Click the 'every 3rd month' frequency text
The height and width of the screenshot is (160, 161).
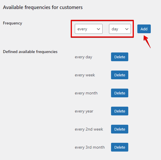(90, 147)
